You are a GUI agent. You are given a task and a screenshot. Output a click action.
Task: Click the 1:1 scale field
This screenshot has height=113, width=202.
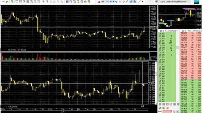[151, 2]
